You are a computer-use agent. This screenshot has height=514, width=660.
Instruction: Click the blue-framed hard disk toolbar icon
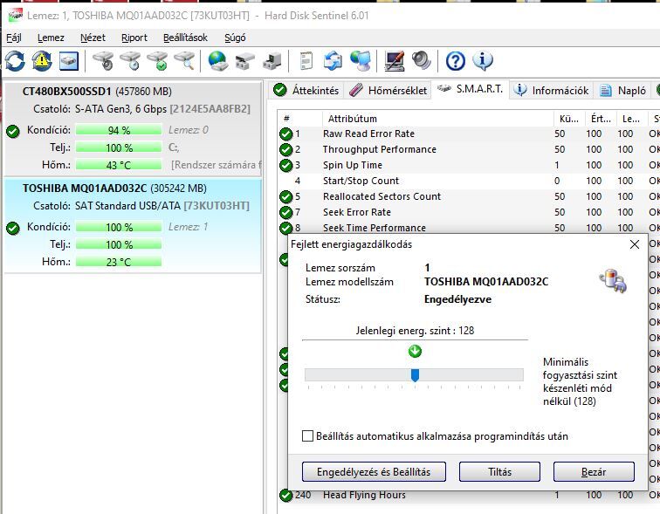point(69,61)
